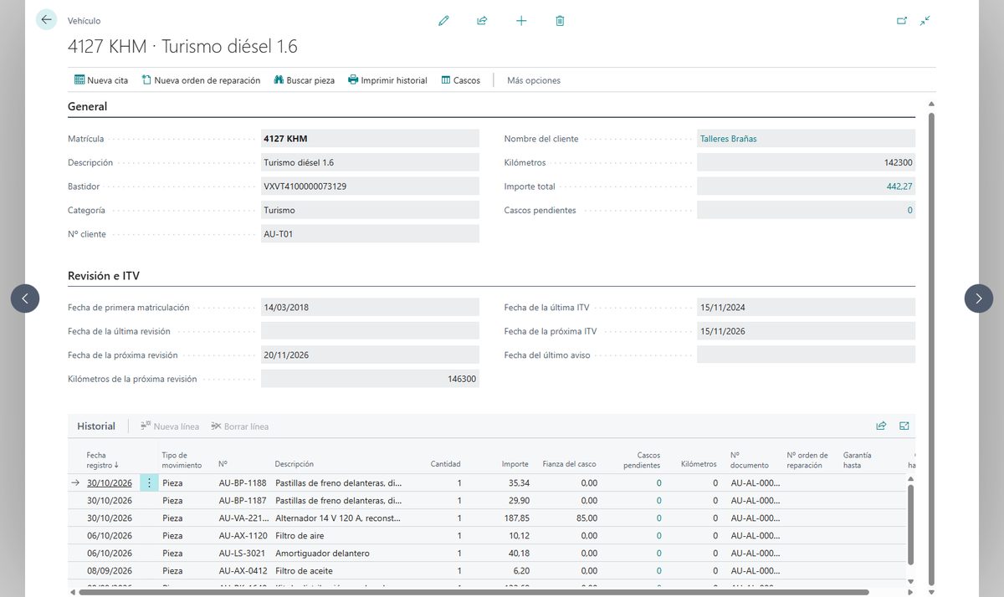This screenshot has height=597, width=1004.
Task: Open Más opciones menu
Action: pos(534,80)
